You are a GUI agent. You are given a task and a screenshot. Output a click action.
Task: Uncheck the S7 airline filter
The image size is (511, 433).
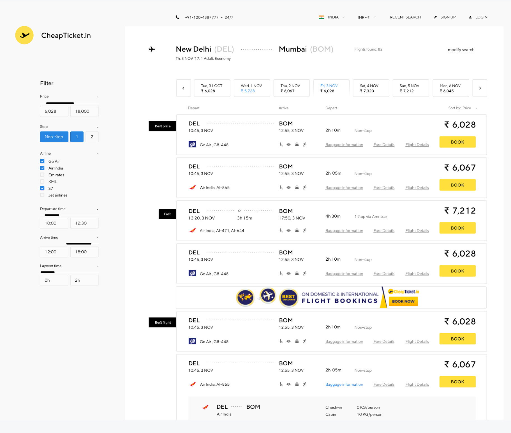point(42,188)
